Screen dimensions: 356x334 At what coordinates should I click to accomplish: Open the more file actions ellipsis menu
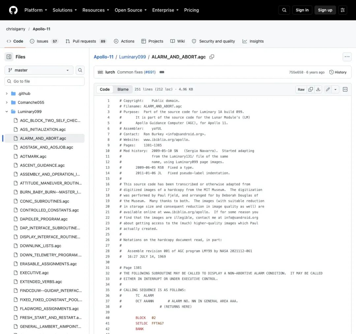coord(347,57)
